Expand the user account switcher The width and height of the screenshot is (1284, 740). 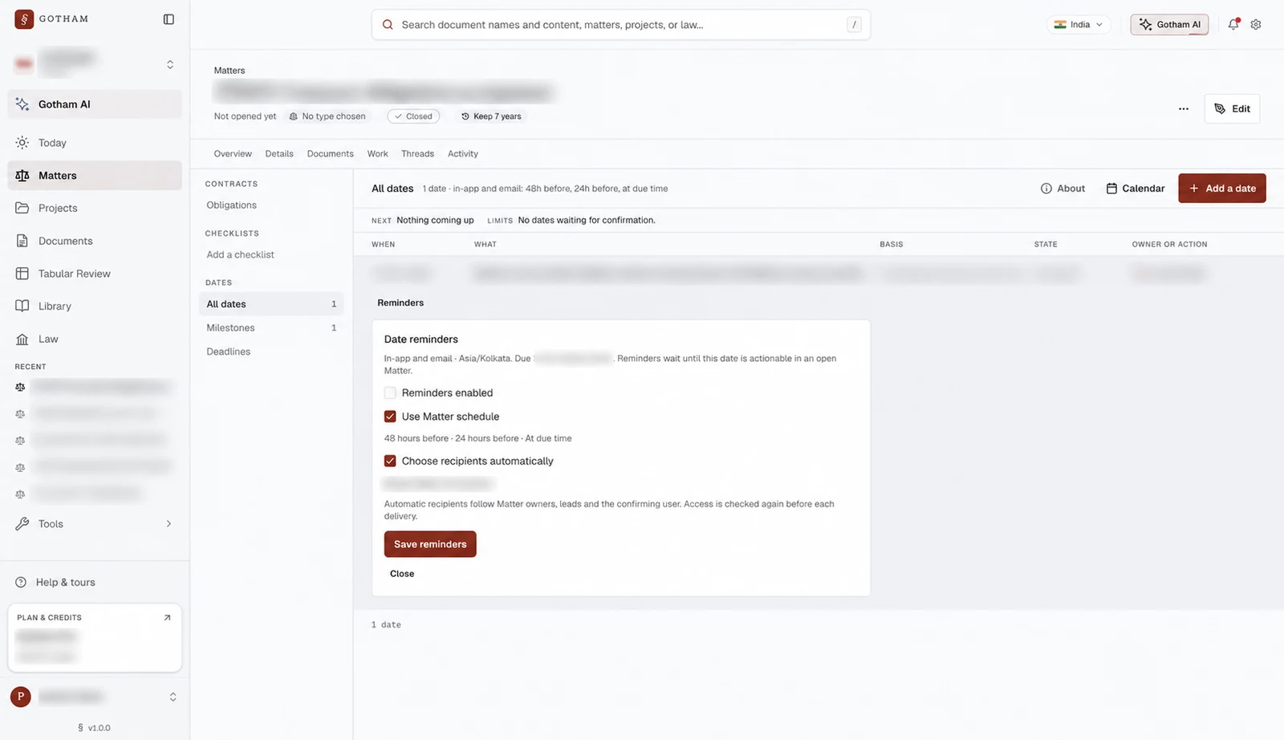(173, 697)
